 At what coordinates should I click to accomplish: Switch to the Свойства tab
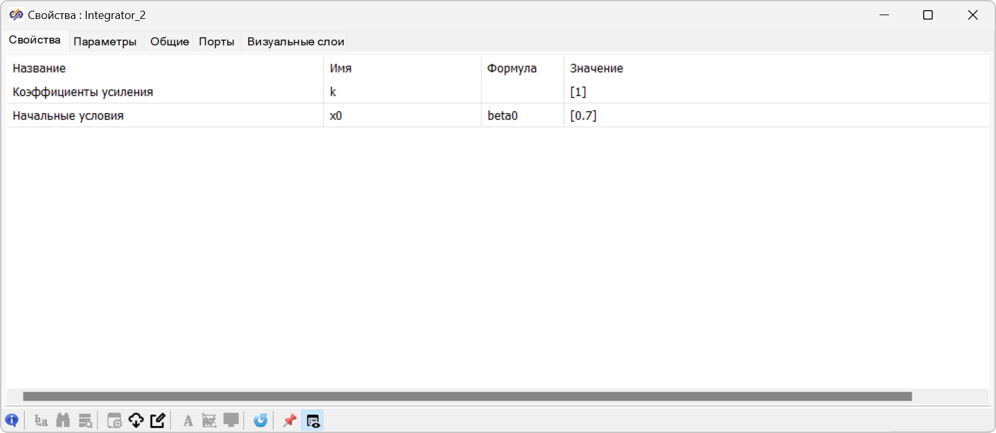tap(35, 40)
